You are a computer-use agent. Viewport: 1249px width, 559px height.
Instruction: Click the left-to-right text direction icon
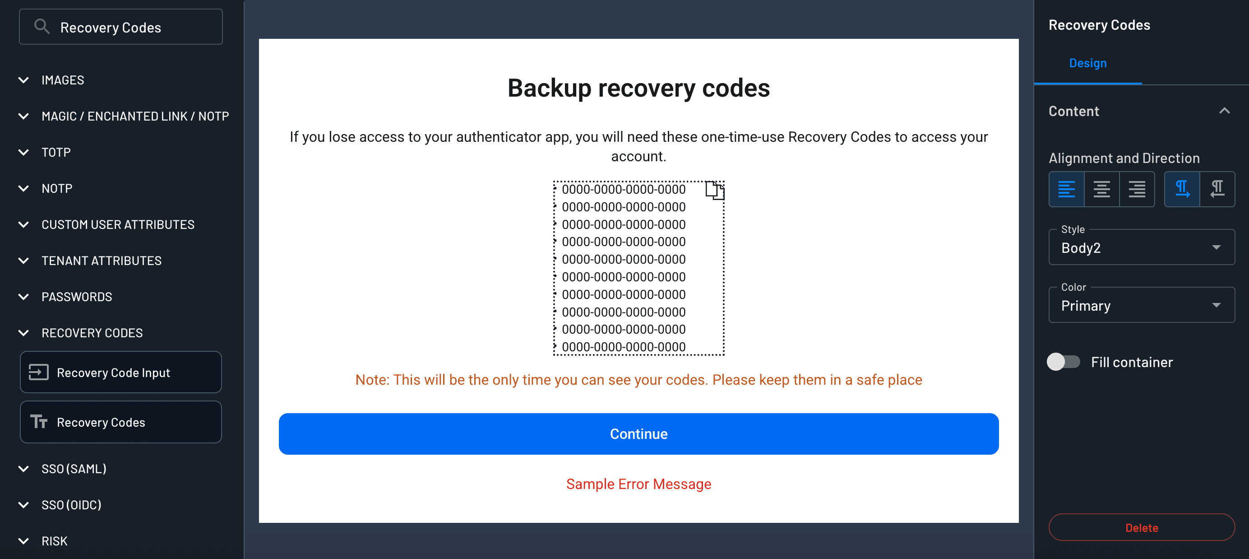tap(1182, 189)
